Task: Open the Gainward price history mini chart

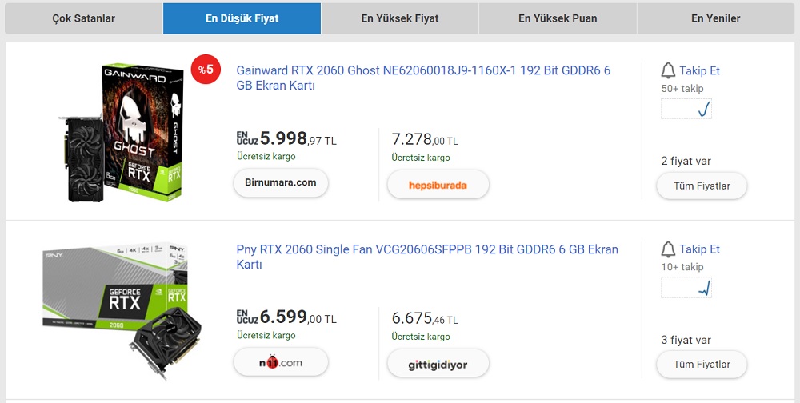Action: point(686,109)
